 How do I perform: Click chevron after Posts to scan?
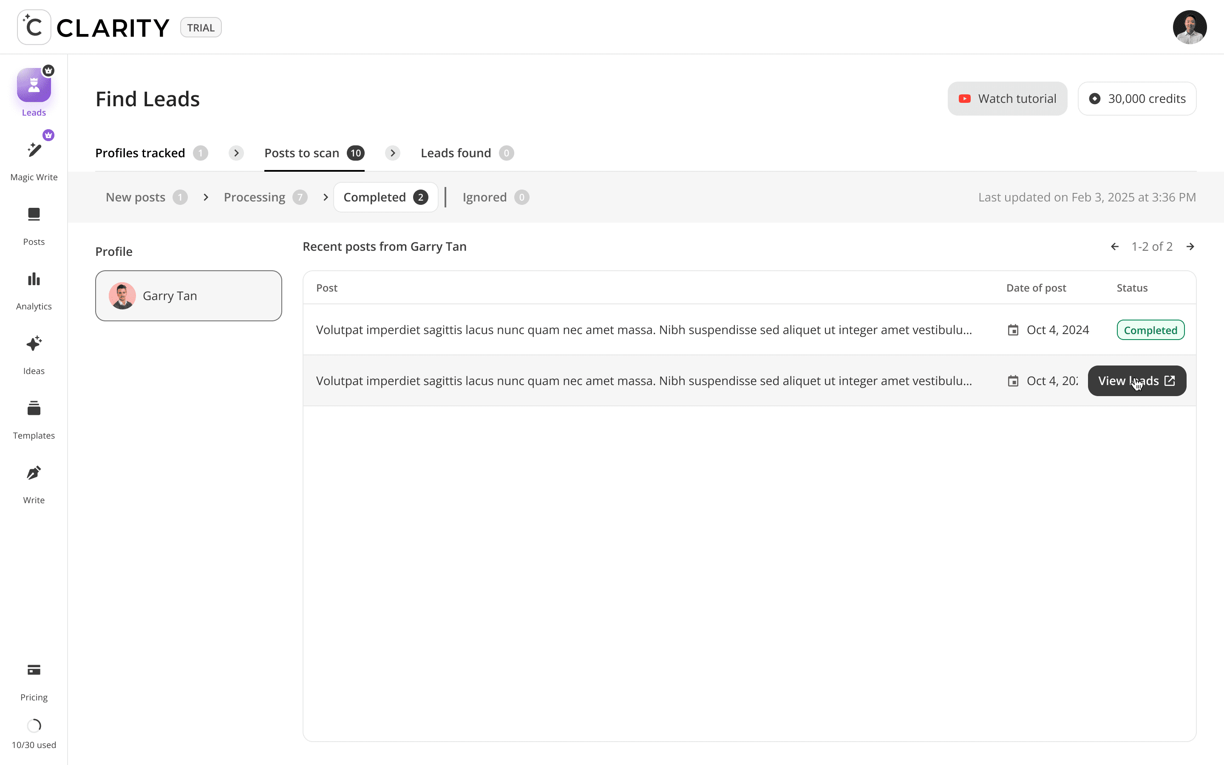pos(393,153)
